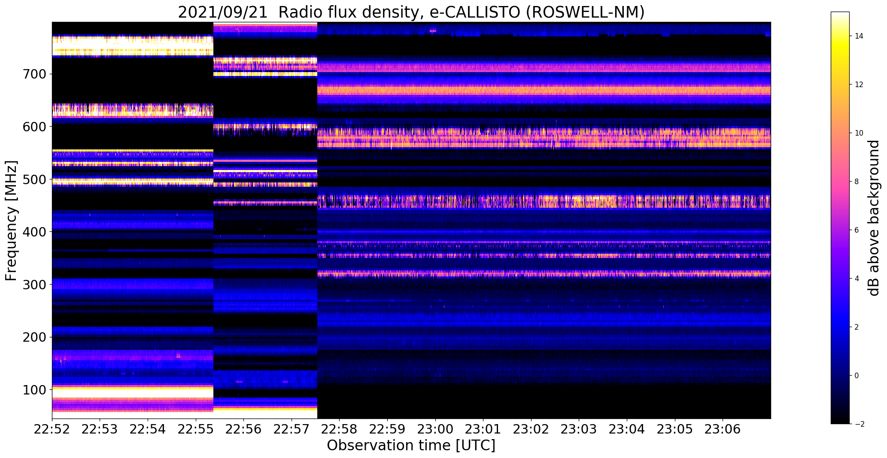Image resolution: width=887 pixels, height=458 pixels.
Task: Click the 700 frequency tick label
Action: 34,74
